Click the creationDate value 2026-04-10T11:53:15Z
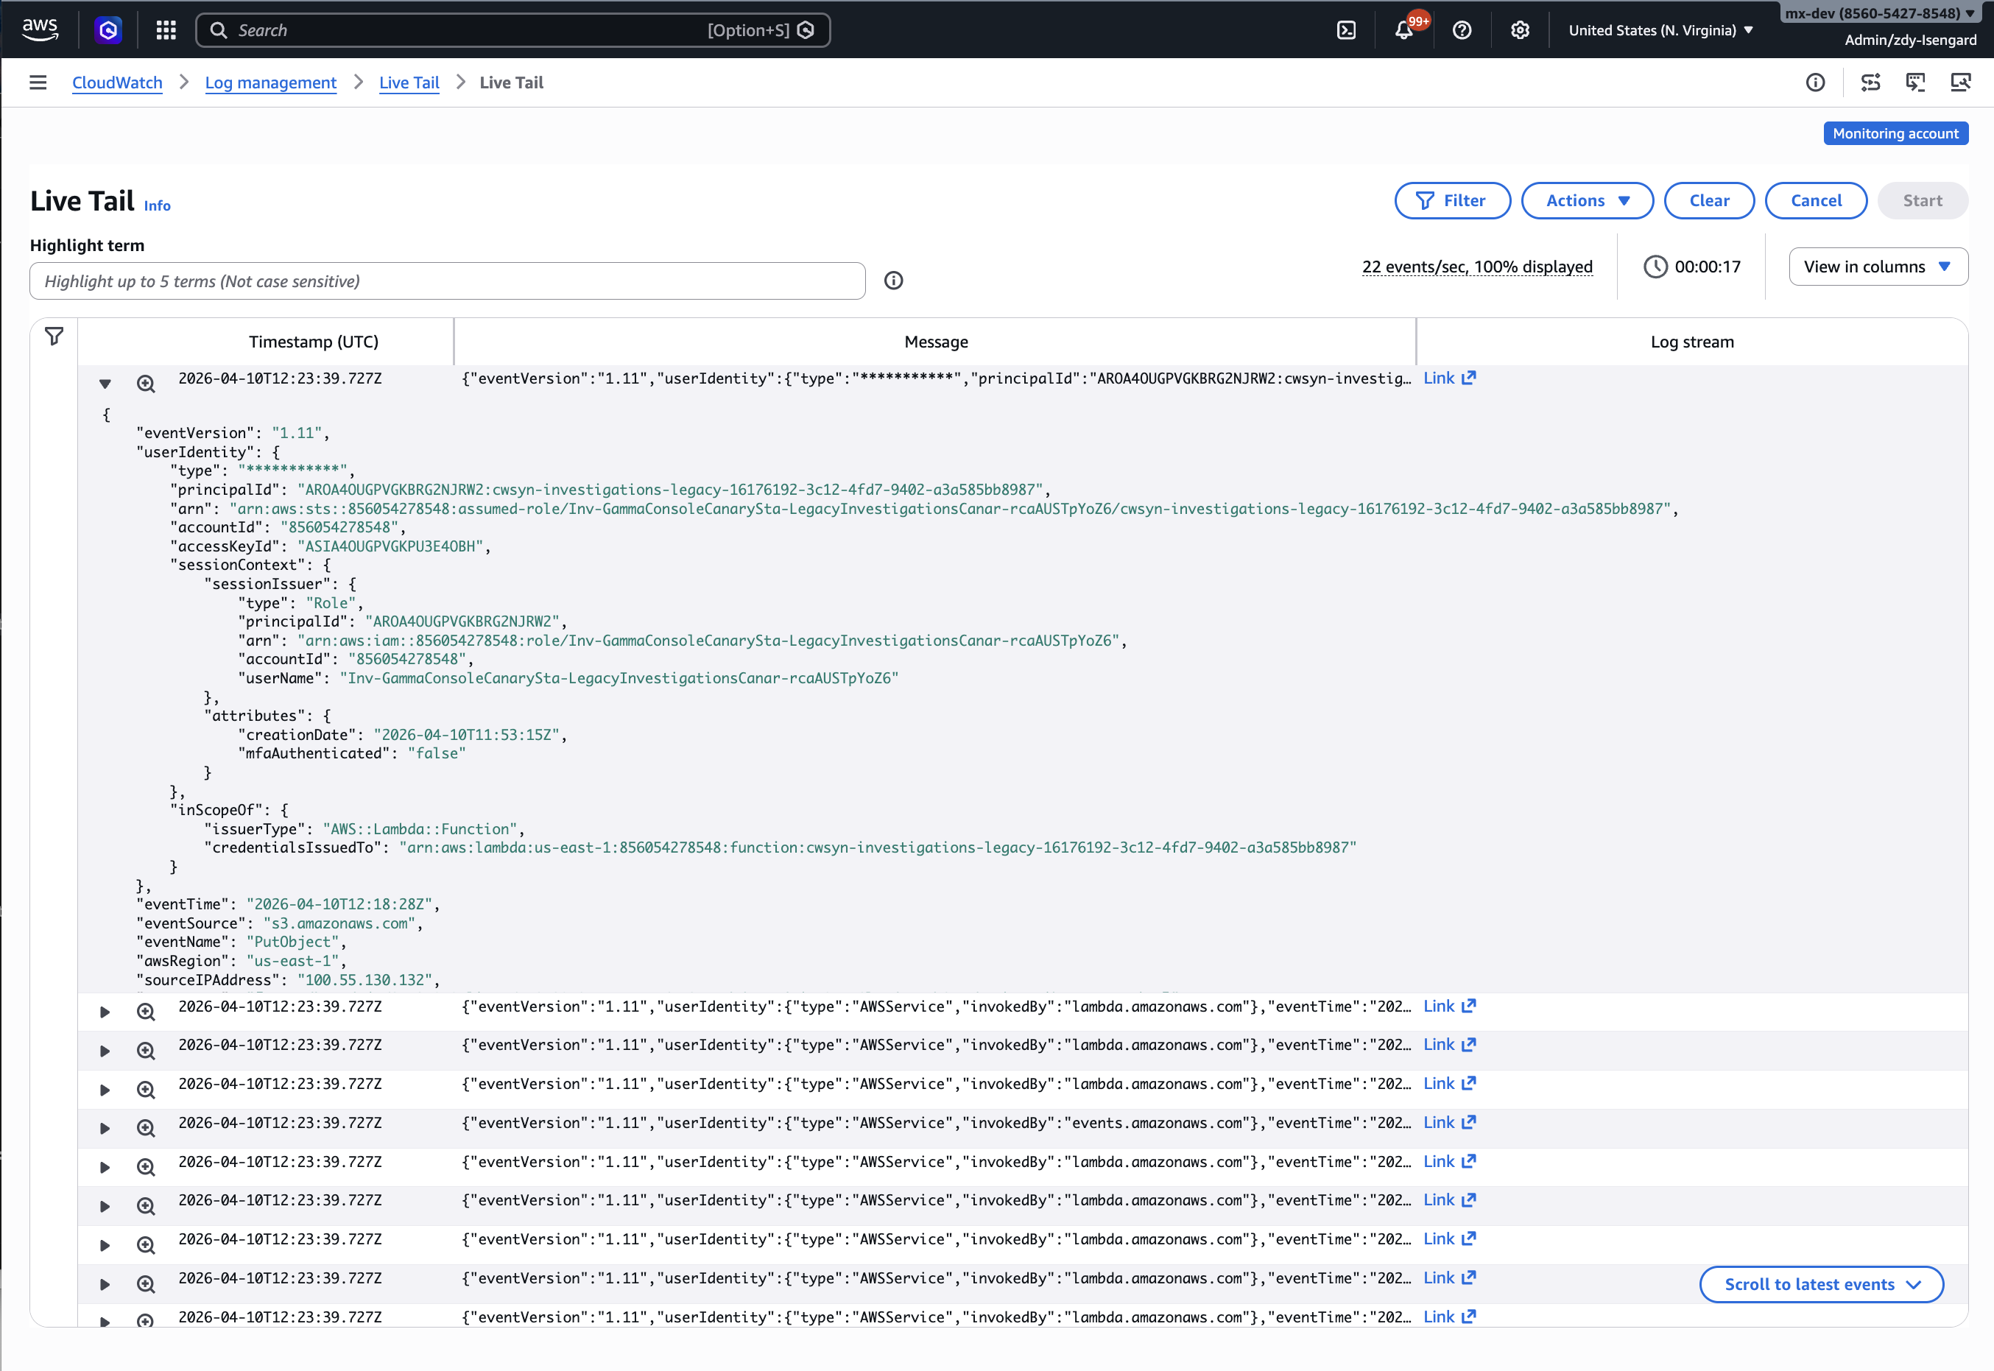Screen dimensions: 1994x1371 (467, 735)
